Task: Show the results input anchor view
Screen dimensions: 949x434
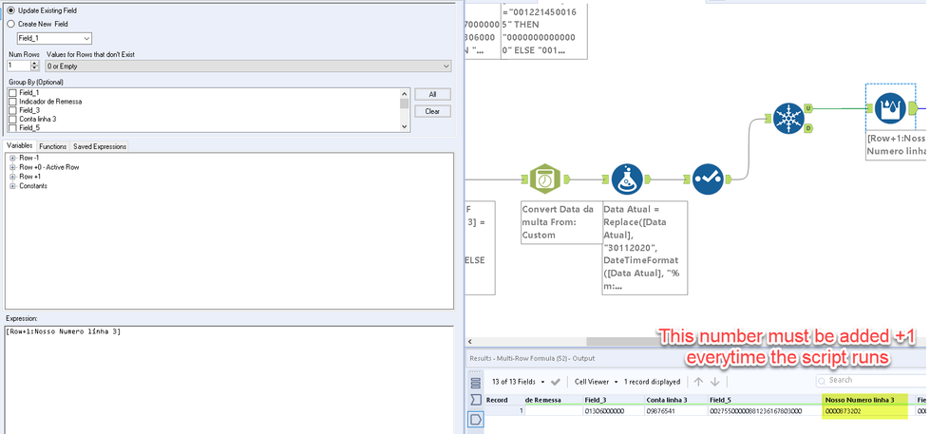Action: [475, 400]
